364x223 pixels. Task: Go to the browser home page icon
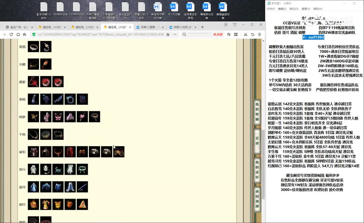coord(18,34)
